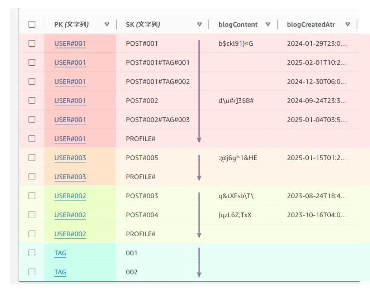Open blogCreatedAtr column sort dropdown arrow

[x=348, y=24]
